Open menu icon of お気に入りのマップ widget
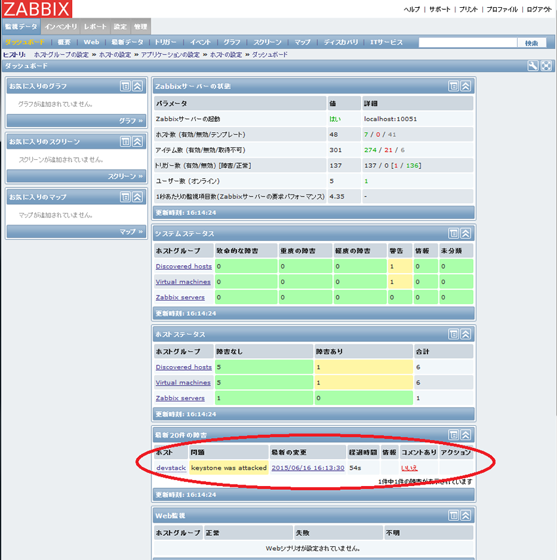The height and width of the screenshot is (560, 557). point(125,196)
